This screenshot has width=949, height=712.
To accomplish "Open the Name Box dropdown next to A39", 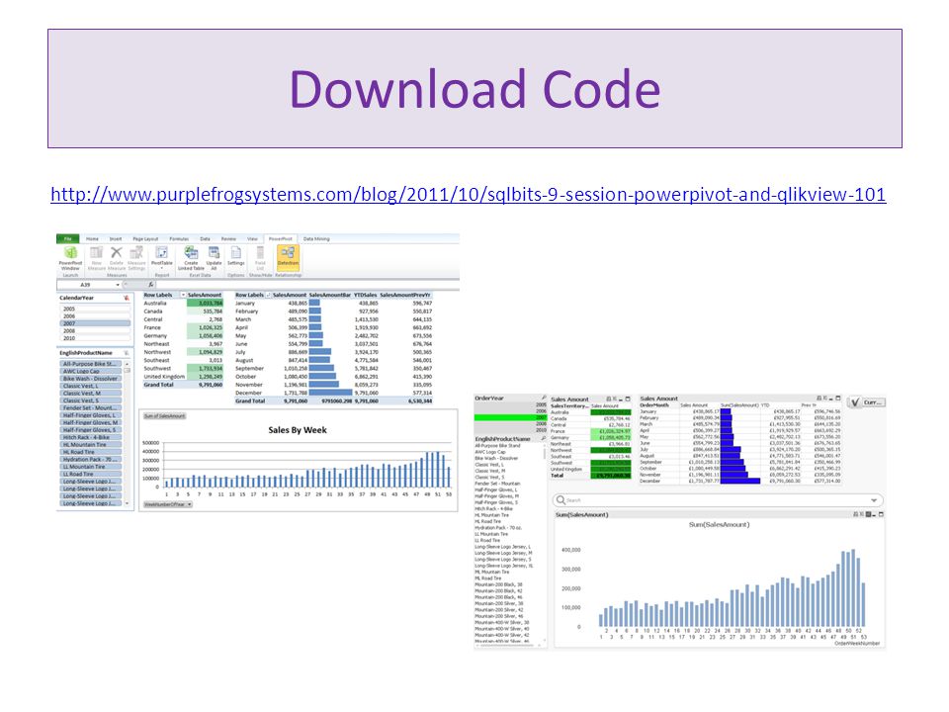I will pyautogui.click(x=118, y=285).
